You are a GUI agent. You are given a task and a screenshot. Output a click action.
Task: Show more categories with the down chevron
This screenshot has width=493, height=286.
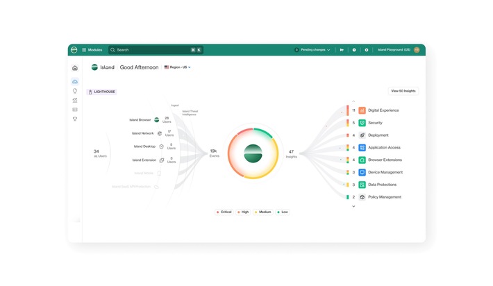[353, 206]
